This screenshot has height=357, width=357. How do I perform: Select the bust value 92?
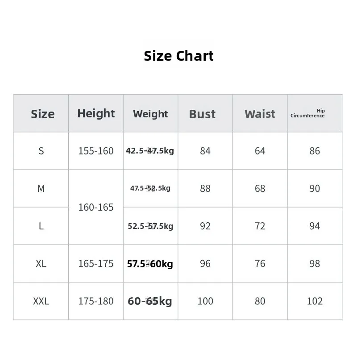205,226
